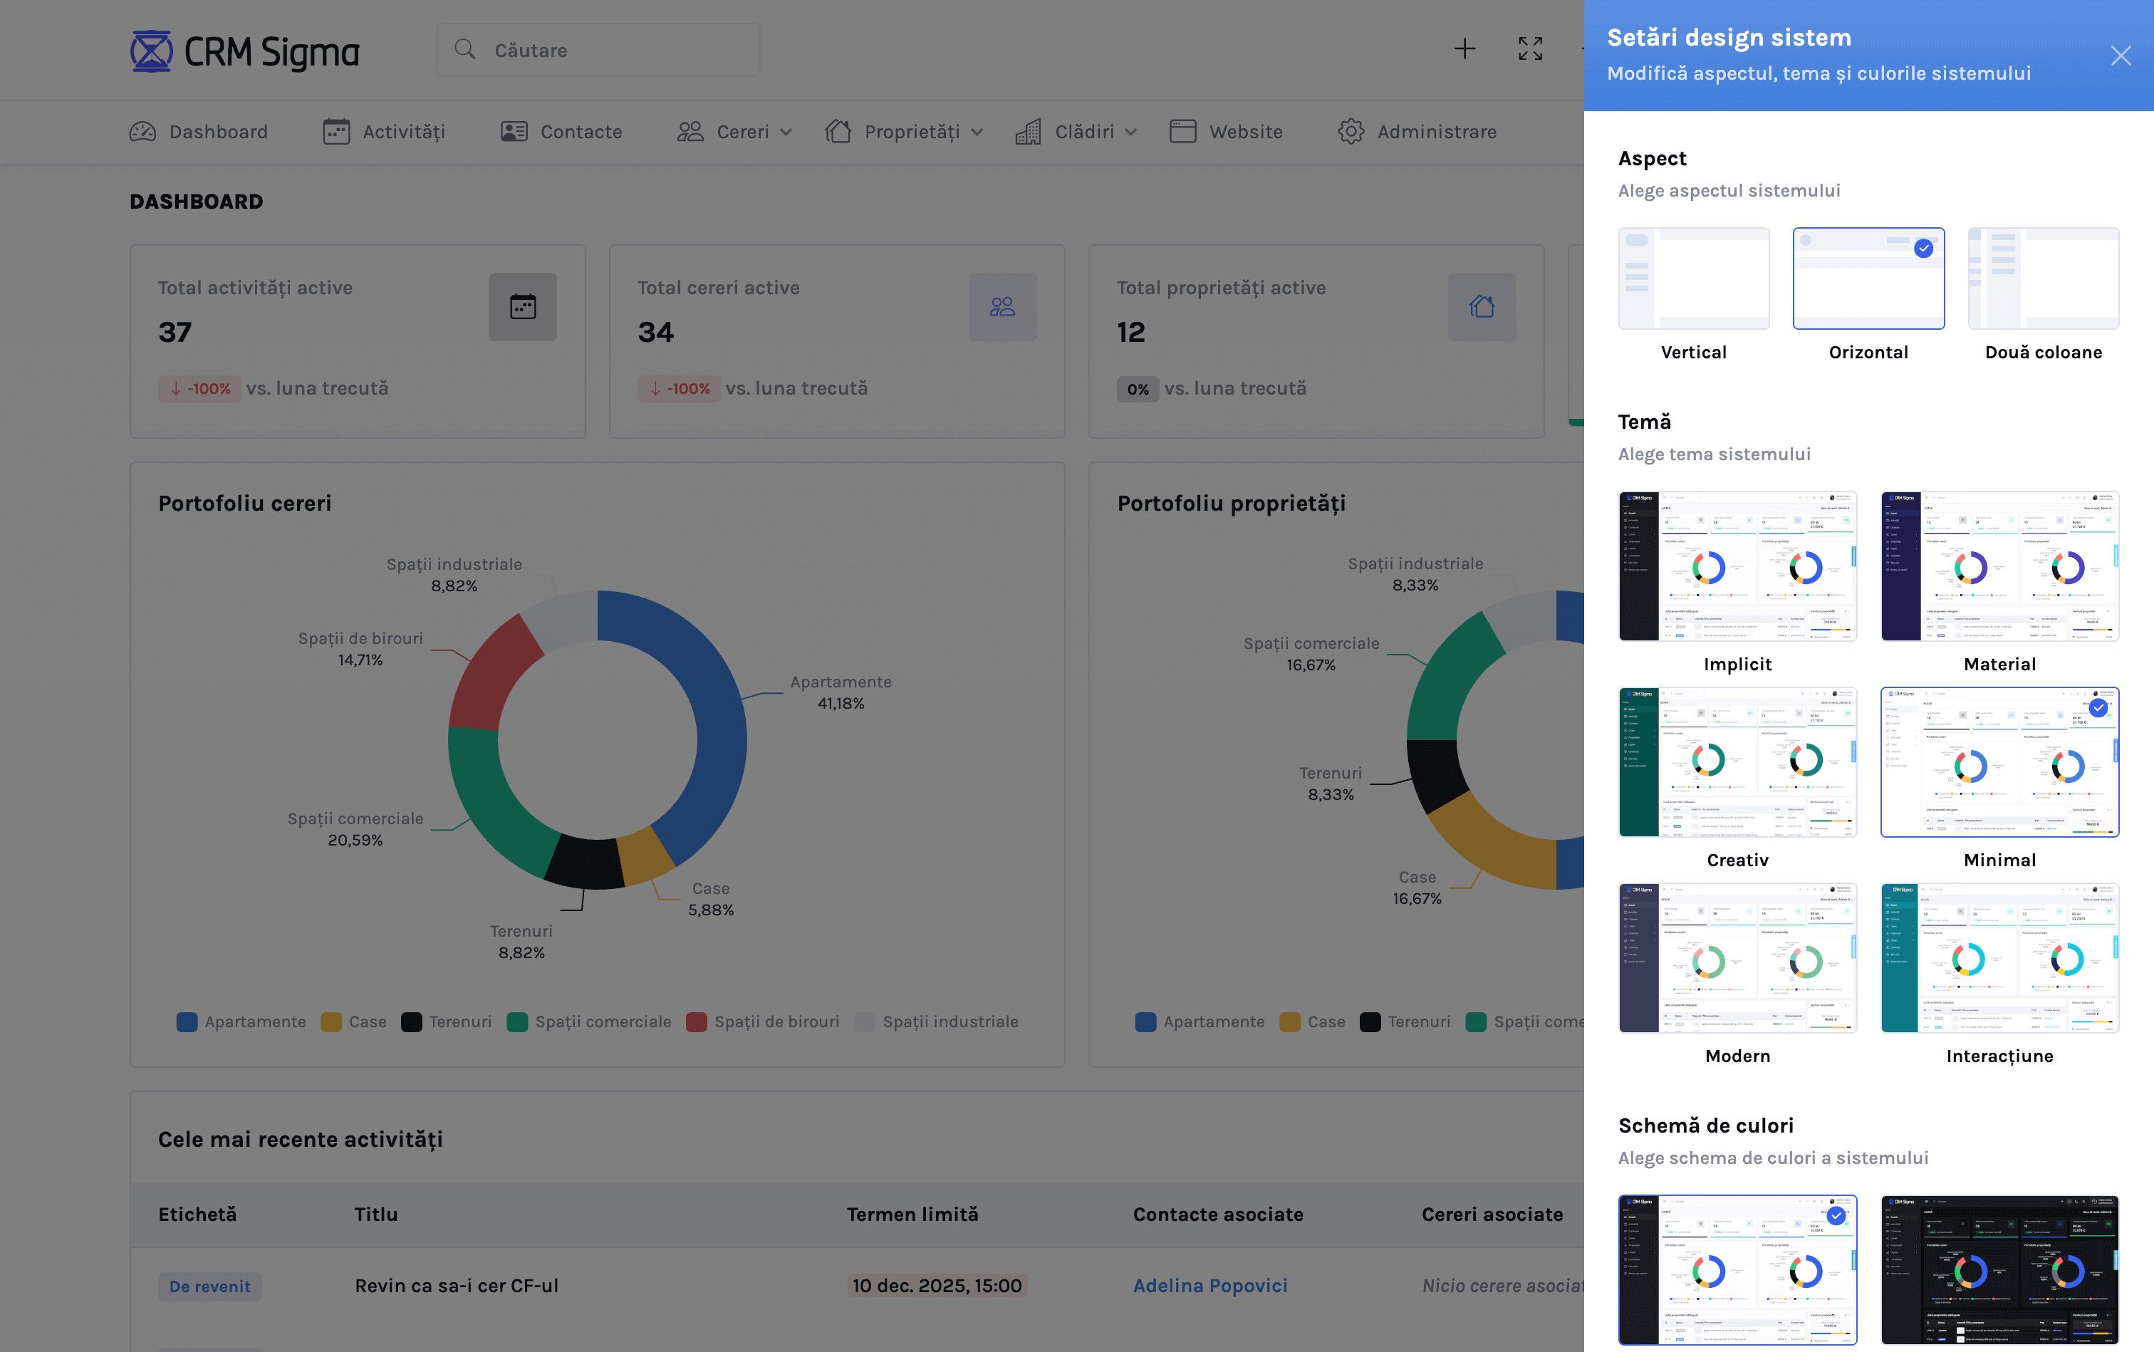Expand the Proprietăți dropdown menu
Image resolution: width=2154 pixels, height=1352 pixels.
(905, 132)
